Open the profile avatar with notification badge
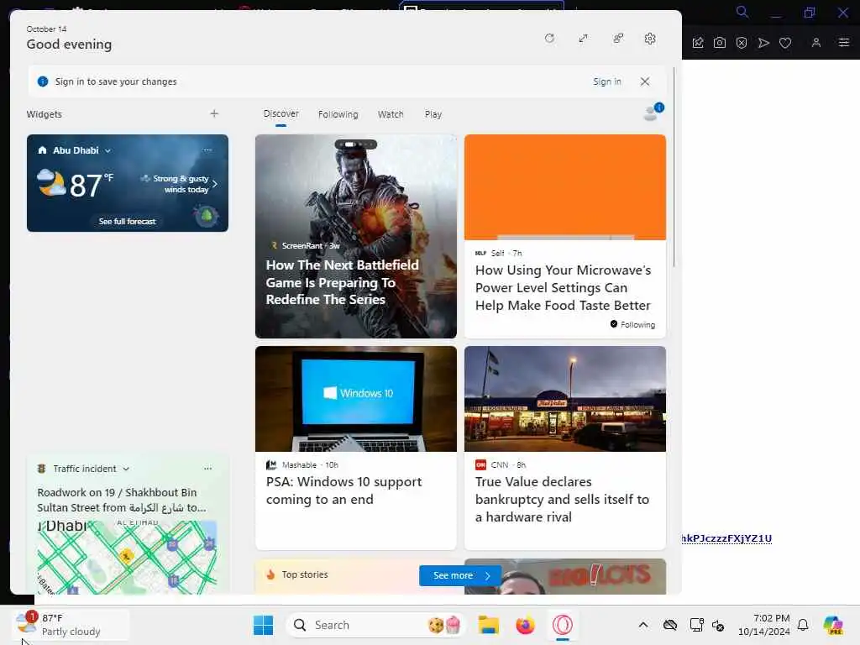The width and height of the screenshot is (860, 645). click(652, 112)
